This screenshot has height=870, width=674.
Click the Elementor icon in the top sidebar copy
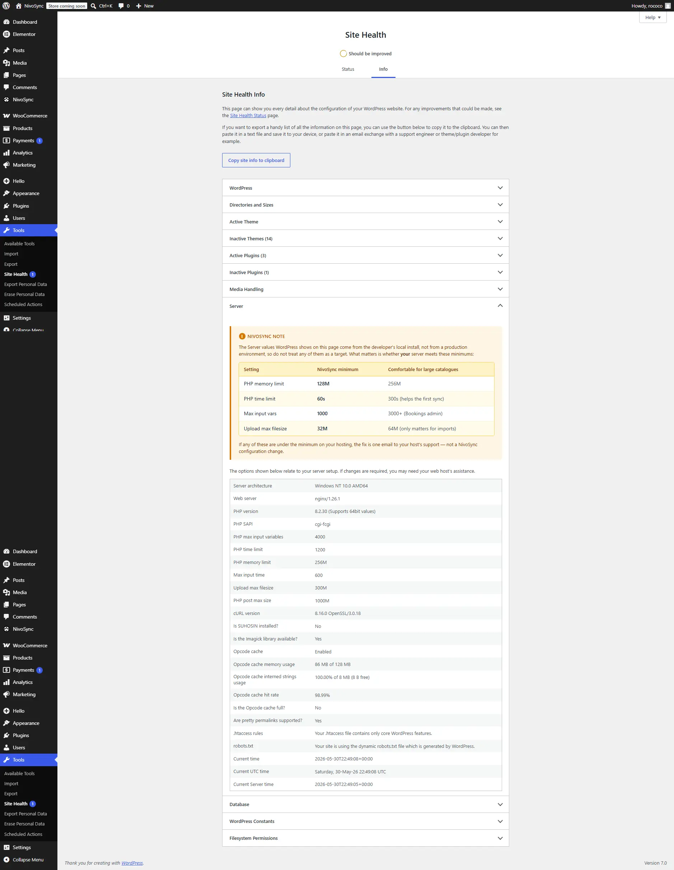click(6, 34)
